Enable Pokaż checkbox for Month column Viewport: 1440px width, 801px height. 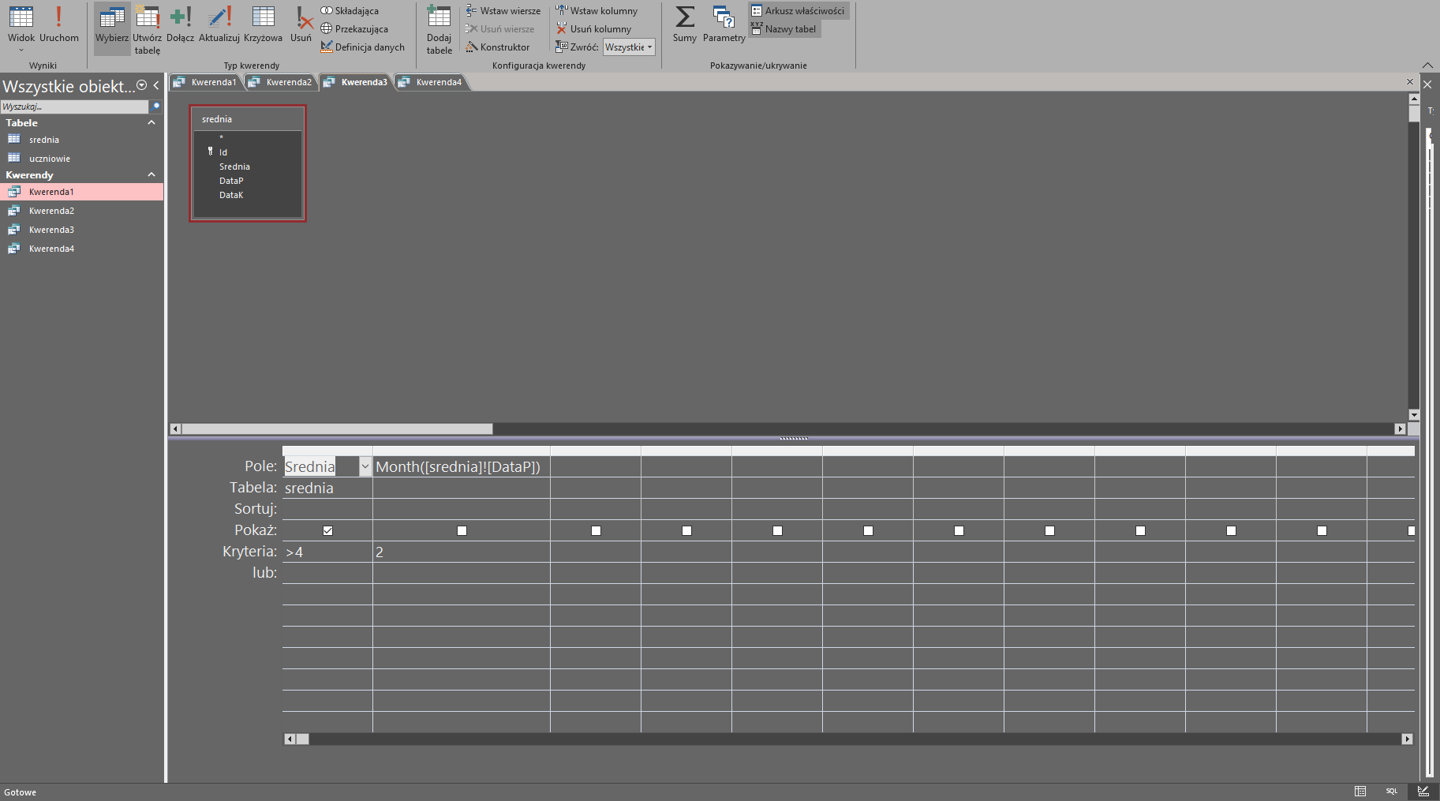462,530
